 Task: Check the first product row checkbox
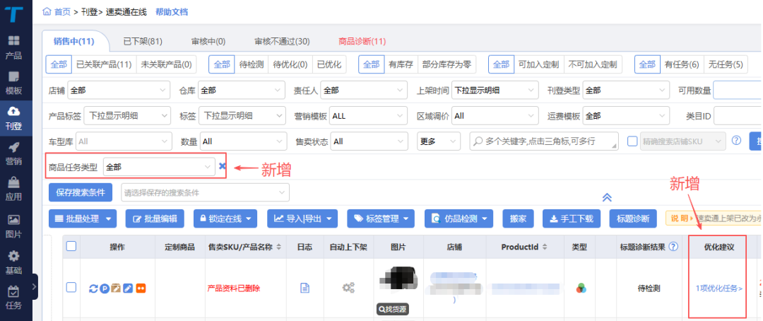pyautogui.click(x=71, y=287)
